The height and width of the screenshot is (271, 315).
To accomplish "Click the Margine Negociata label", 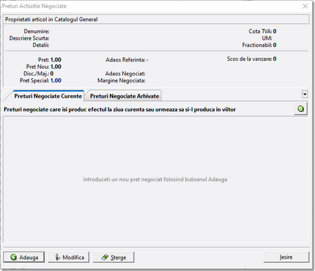I will click(121, 81).
